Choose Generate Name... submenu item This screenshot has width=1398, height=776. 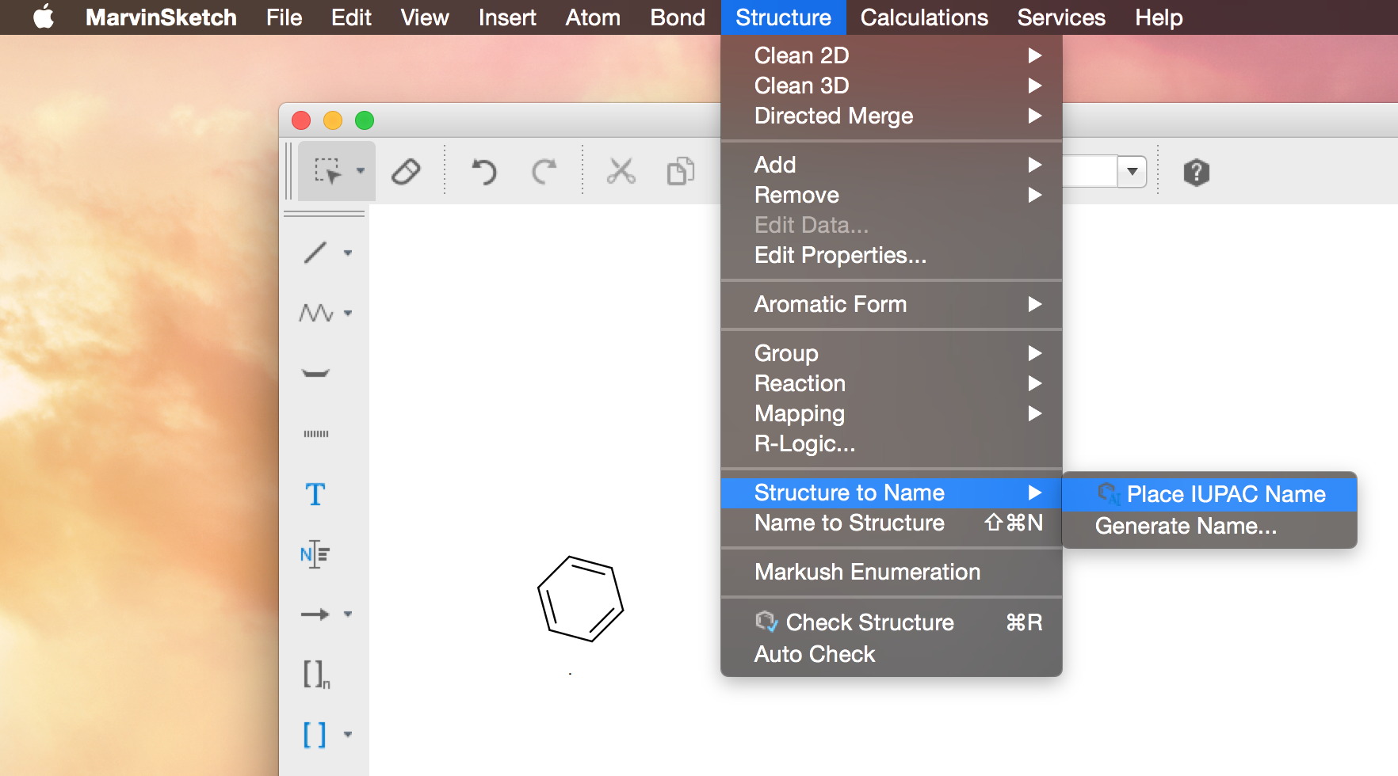click(x=1209, y=526)
